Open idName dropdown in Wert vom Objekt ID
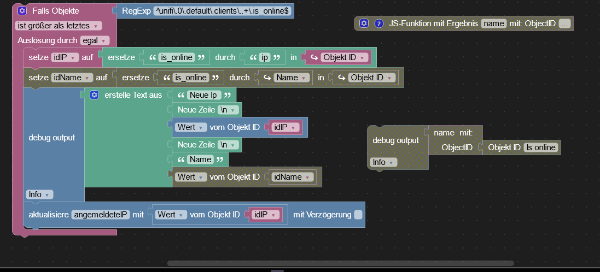The width and height of the screenshot is (600, 272). point(293,177)
